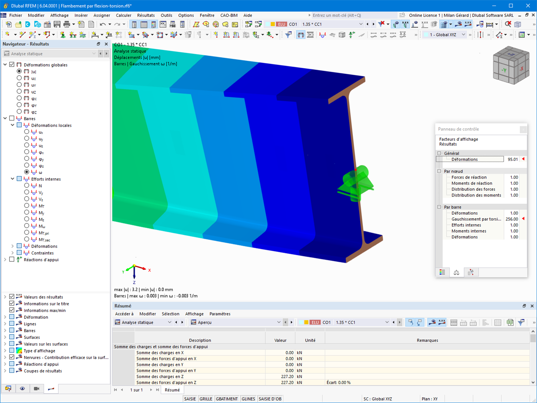The width and height of the screenshot is (537, 403).
Task: Click the control panel filter tab icon
Action: (471, 272)
